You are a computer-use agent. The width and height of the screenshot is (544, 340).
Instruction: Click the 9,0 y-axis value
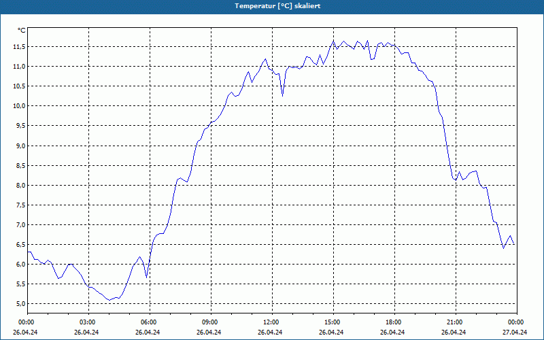pyautogui.click(x=20, y=146)
